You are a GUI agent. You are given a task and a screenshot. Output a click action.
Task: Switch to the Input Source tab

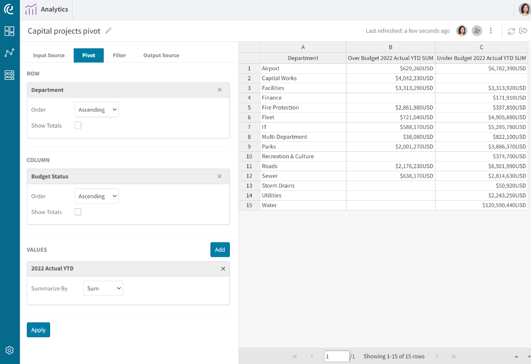(x=49, y=55)
